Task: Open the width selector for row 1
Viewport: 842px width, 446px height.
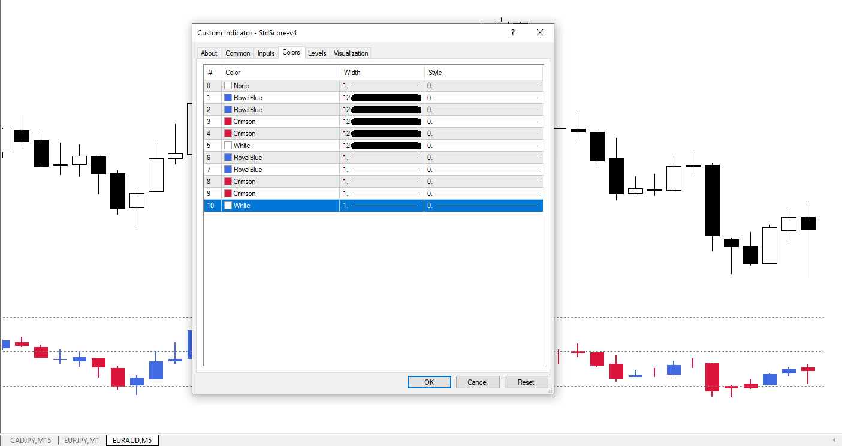Action: [382, 98]
